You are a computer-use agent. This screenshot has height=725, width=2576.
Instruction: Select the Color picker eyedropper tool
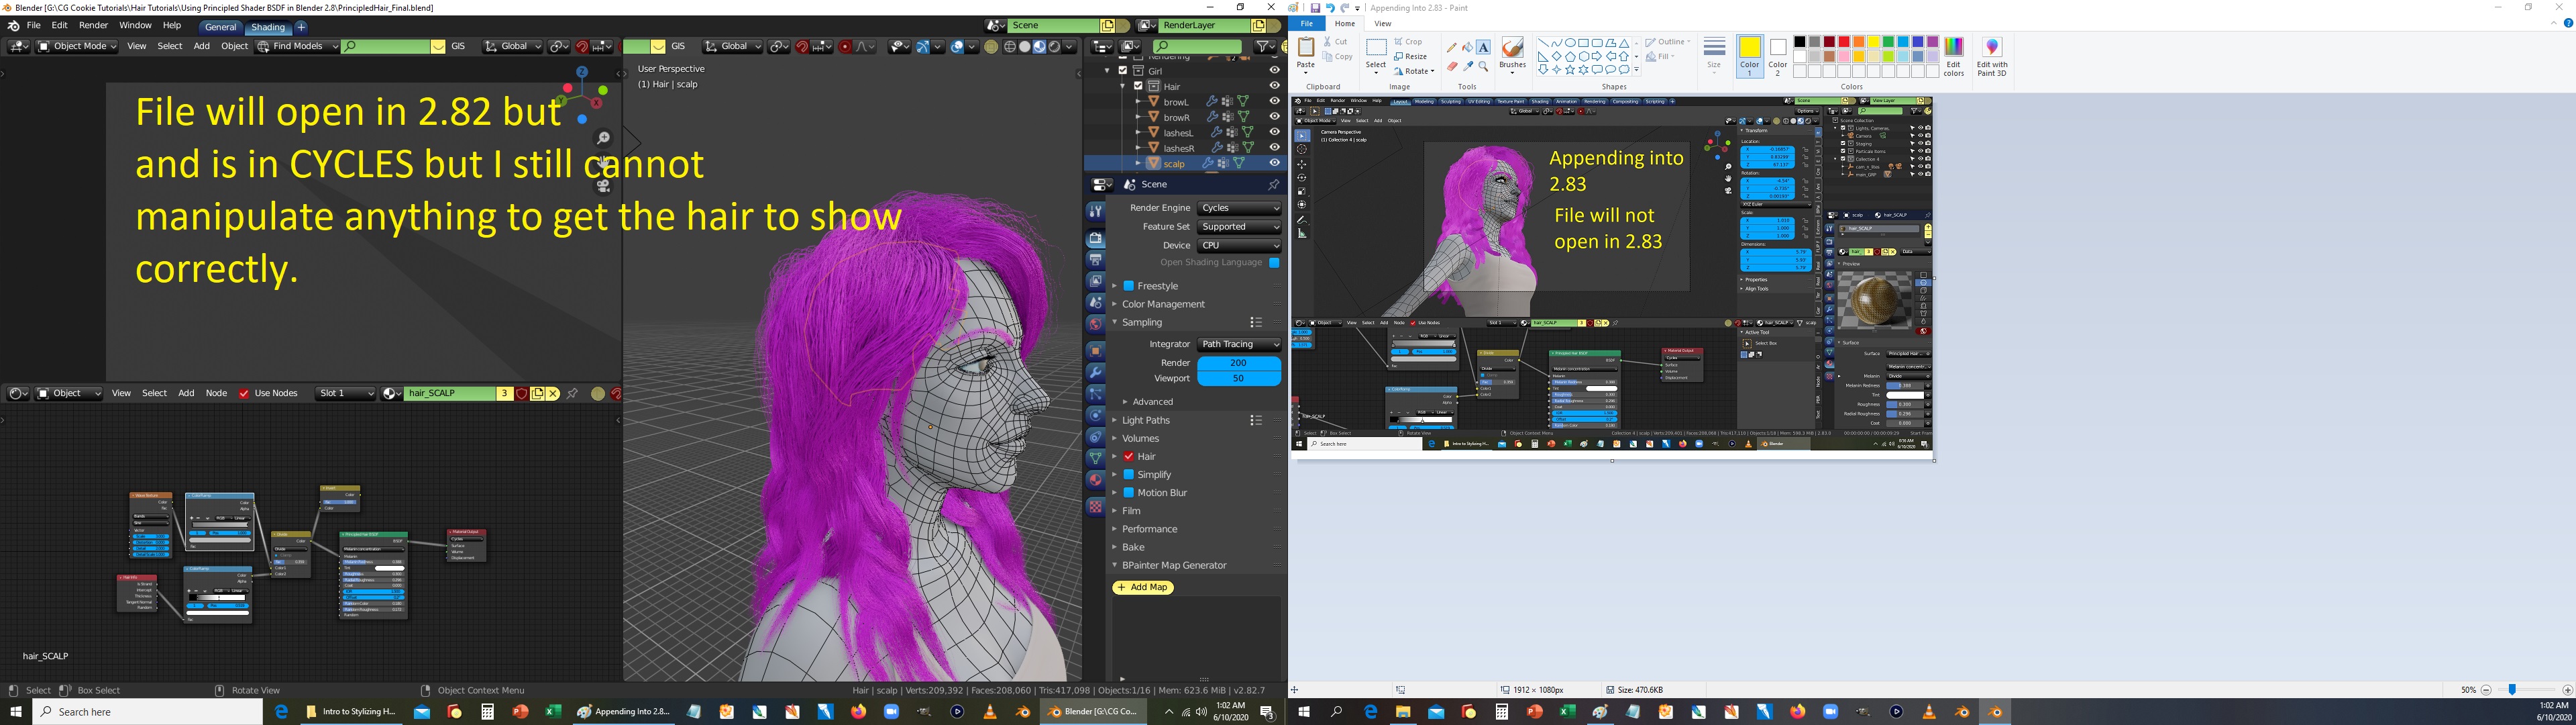(1468, 66)
